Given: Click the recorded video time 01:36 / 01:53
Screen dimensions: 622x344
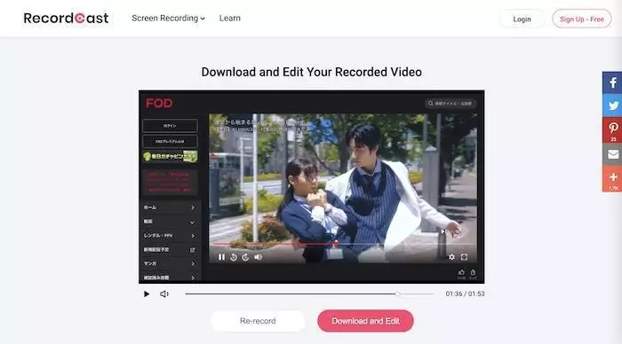Looking at the screenshot, I should [465, 293].
